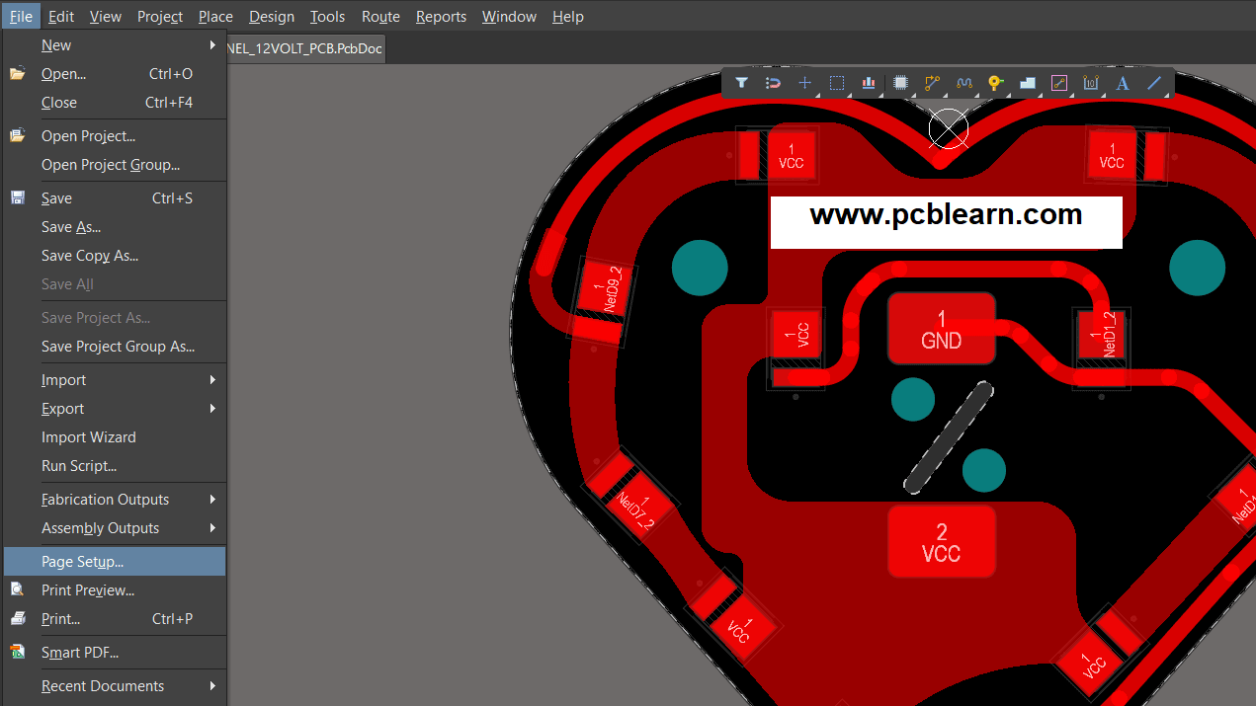The height and width of the screenshot is (706, 1256).
Task: Choose the place line tool icon
Action: pyautogui.click(x=1154, y=83)
